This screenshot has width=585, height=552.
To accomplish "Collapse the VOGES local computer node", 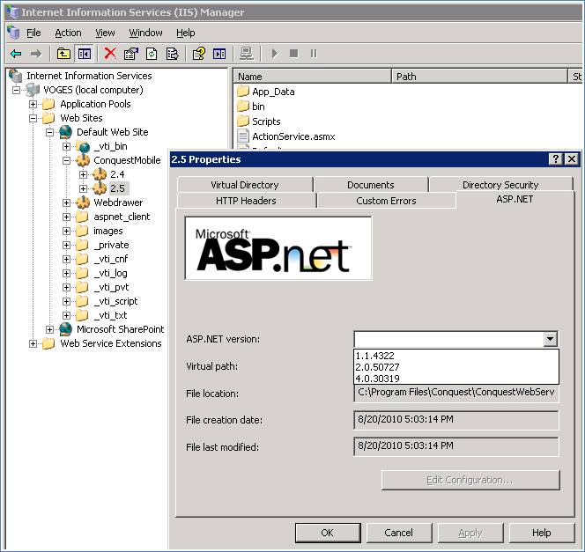I will pyautogui.click(x=16, y=90).
